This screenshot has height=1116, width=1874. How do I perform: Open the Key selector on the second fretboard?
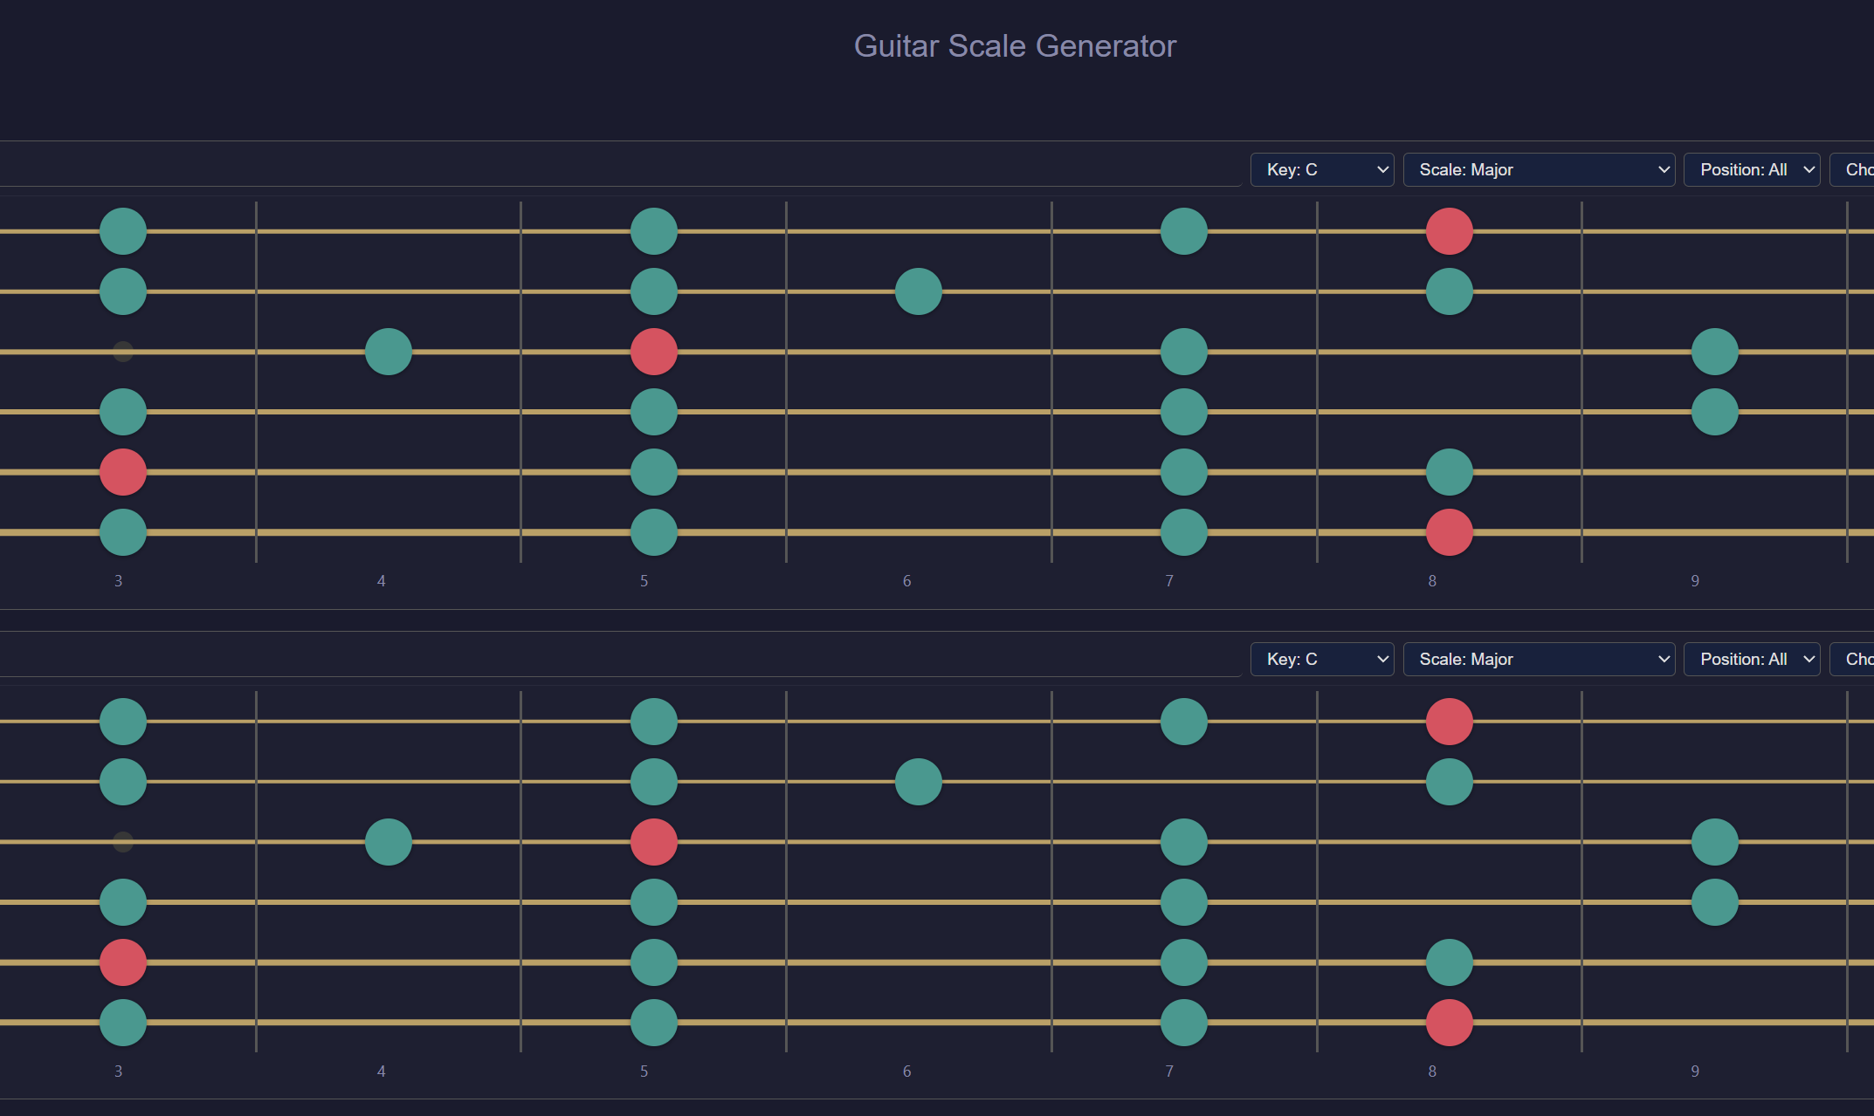pos(1321,659)
